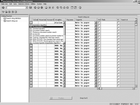Click the First page icon
This screenshot has width=140, height=105.
click(58, 8)
